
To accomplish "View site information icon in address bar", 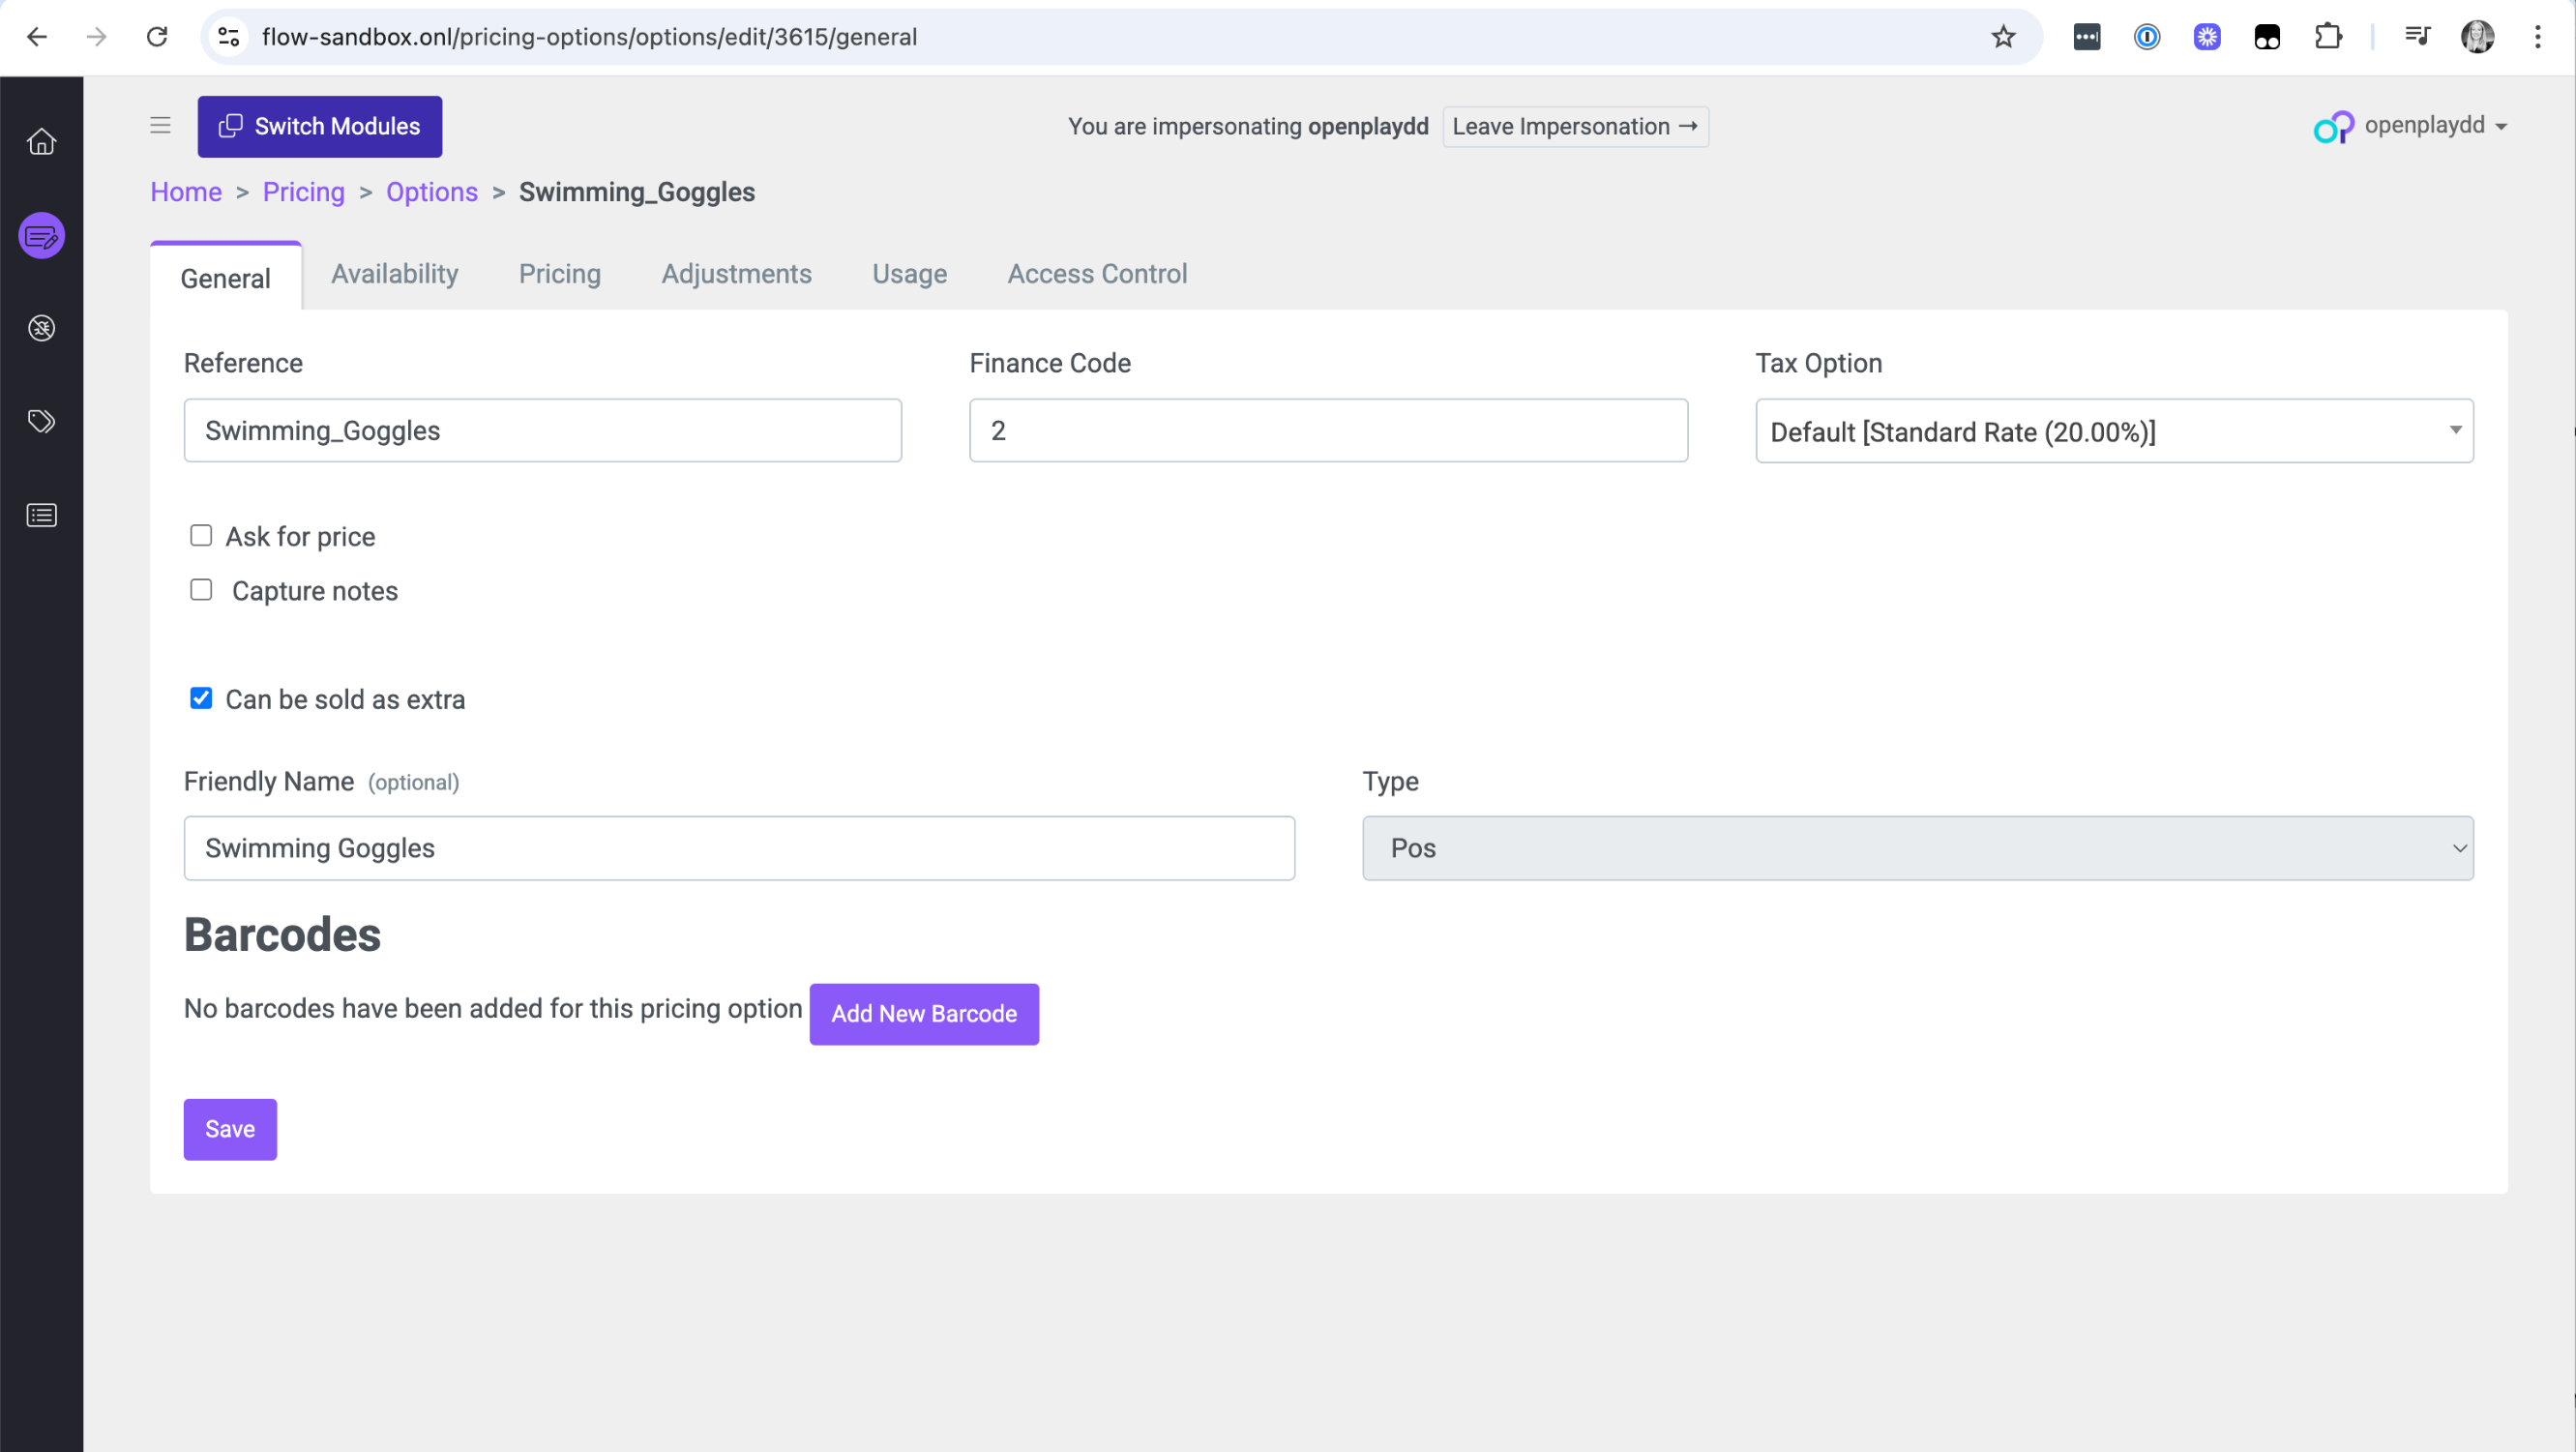I will 229,37.
